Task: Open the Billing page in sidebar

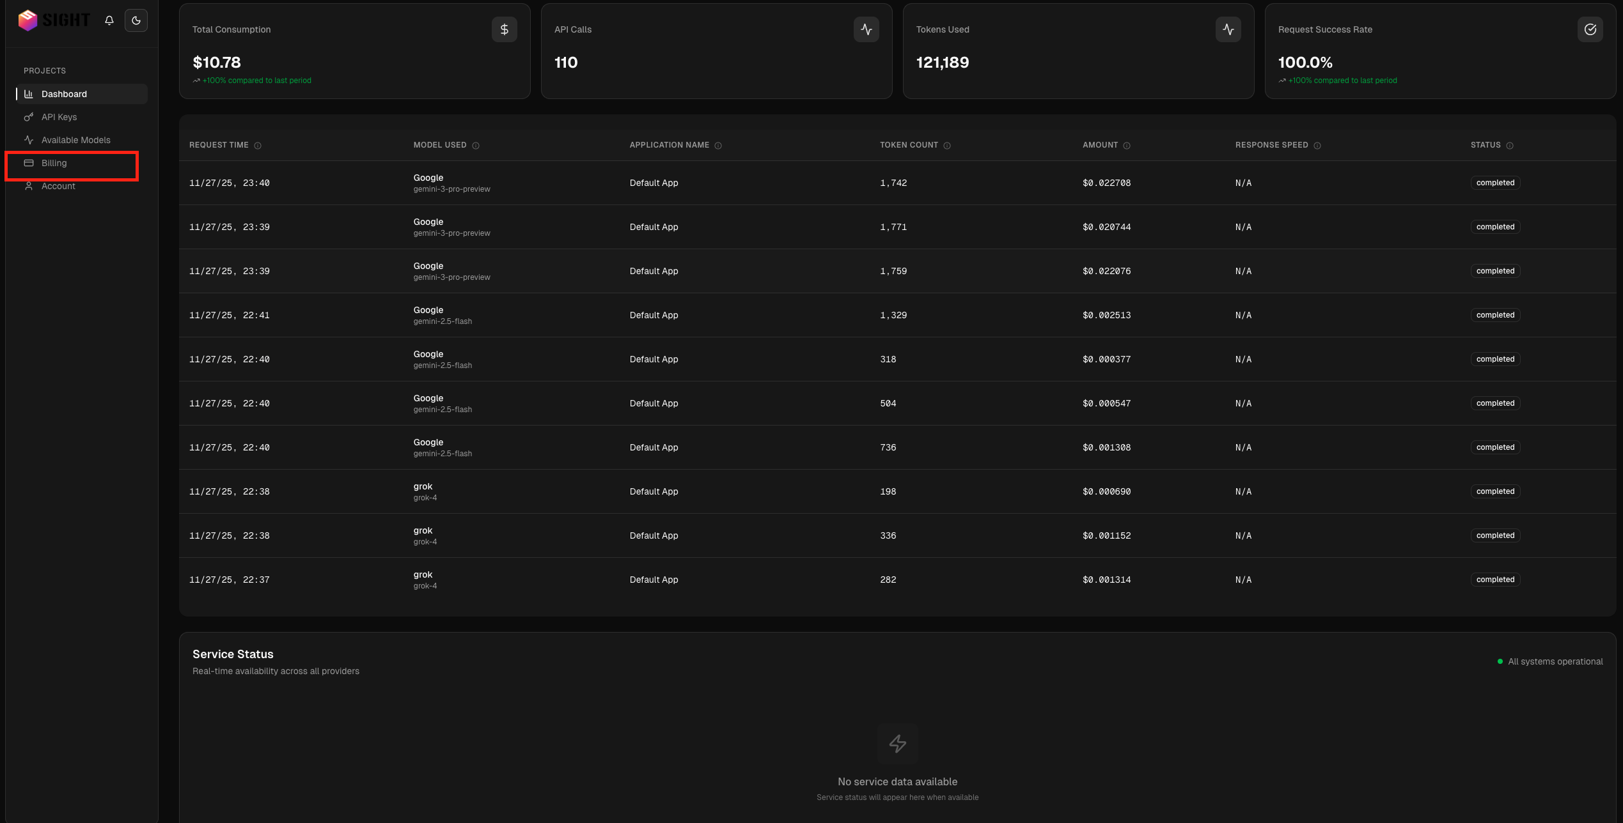Action: pos(54,163)
